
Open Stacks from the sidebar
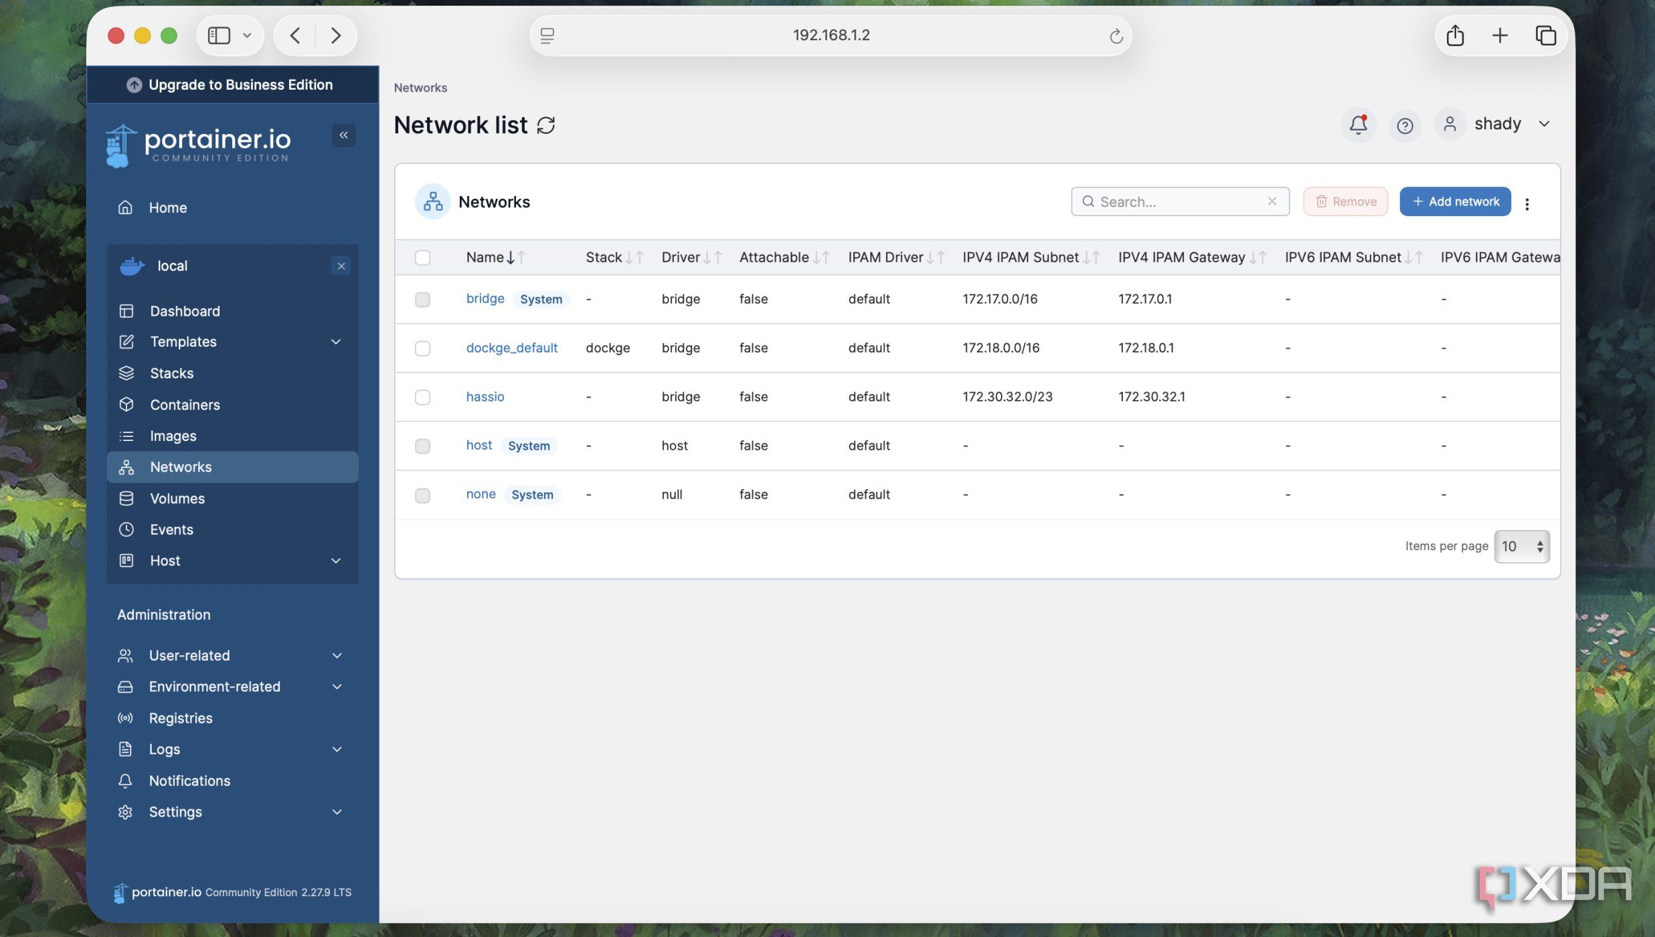coord(232,373)
